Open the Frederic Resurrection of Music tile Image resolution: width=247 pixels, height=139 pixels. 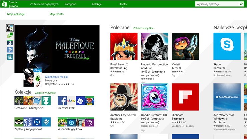pos(155,46)
